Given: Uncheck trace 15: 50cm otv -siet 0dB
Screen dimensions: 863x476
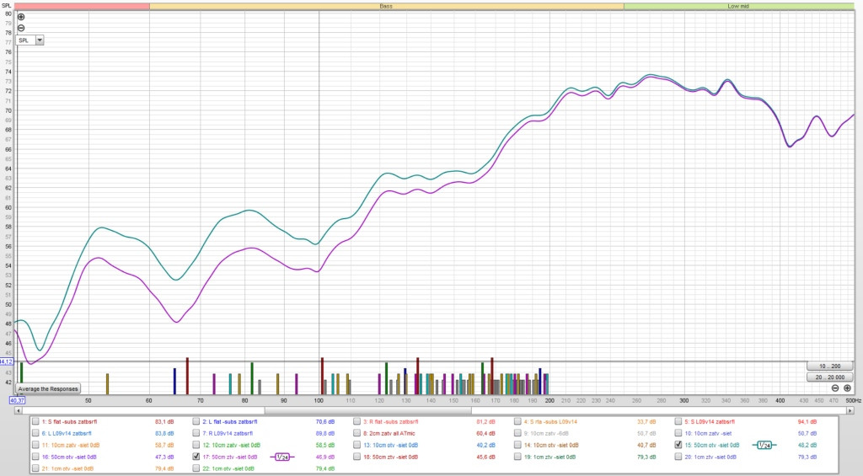Looking at the screenshot, I should 678,445.
